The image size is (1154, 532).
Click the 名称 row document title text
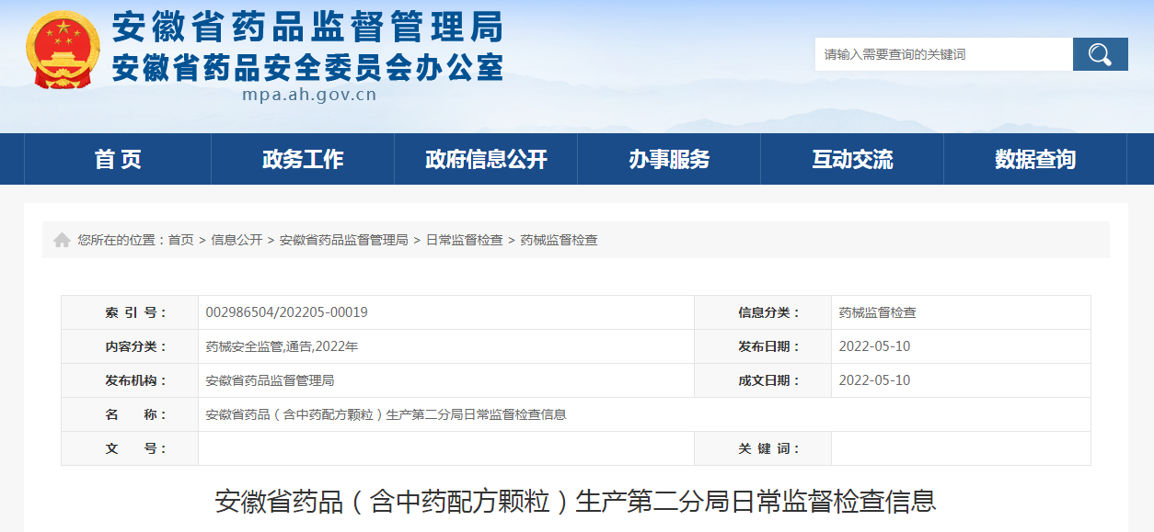click(386, 414)
